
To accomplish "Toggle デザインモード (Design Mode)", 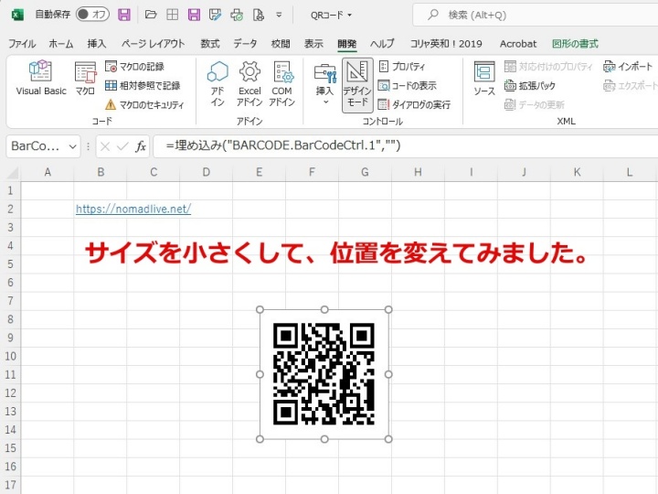I will click(357, 85).
